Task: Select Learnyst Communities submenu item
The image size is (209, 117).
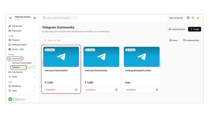Action: [22, 63]
